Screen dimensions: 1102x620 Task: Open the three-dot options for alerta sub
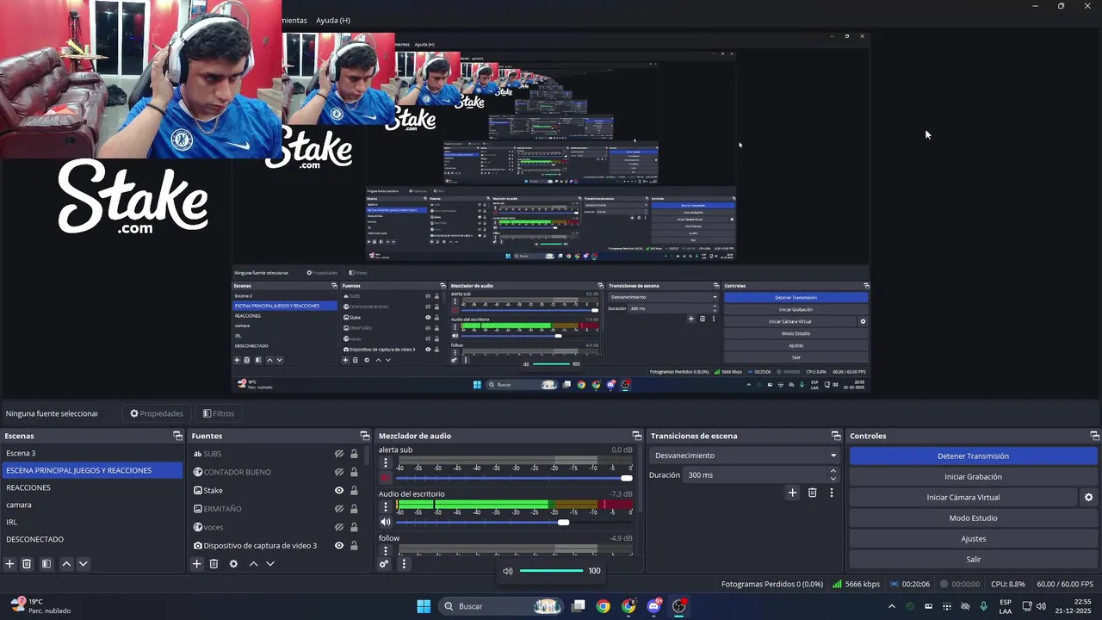[x=386, y=462]
